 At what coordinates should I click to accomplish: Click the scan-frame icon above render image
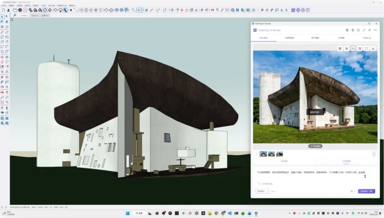coord(346,48)
